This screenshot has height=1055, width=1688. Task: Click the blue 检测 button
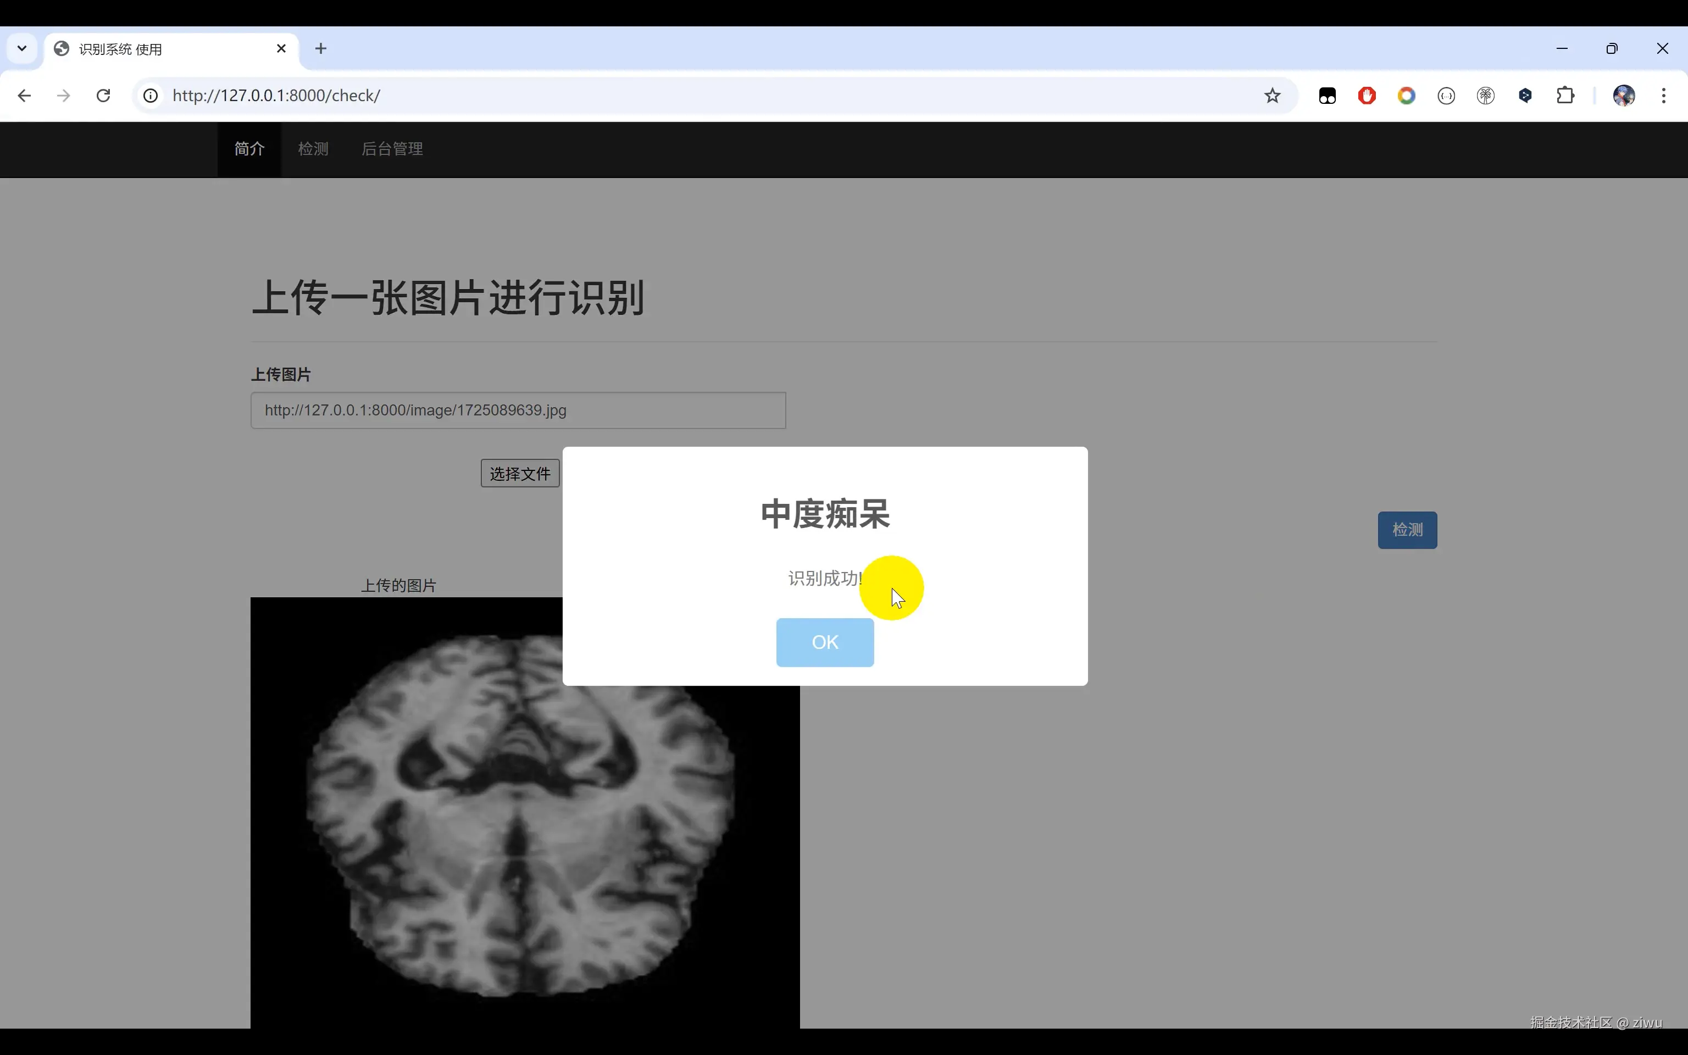(x=1407, y=530)
